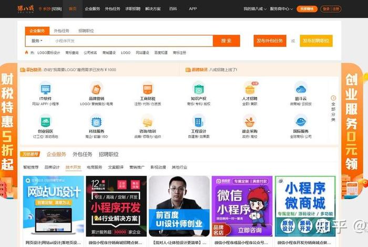Select the 其他行业 filter

tap(180, 167)
